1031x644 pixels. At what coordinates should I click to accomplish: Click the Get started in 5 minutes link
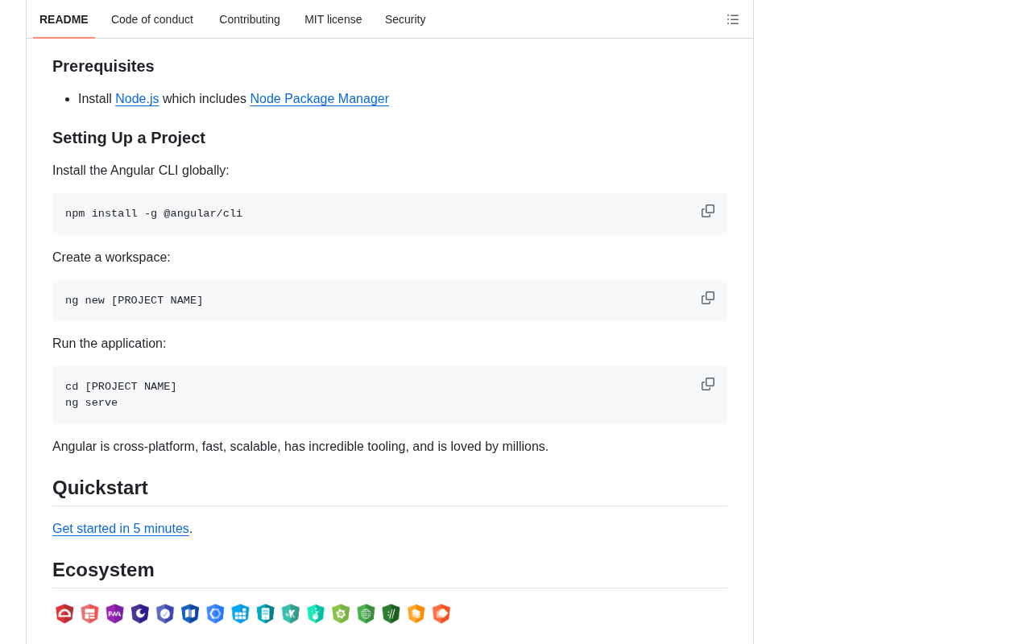121,529
